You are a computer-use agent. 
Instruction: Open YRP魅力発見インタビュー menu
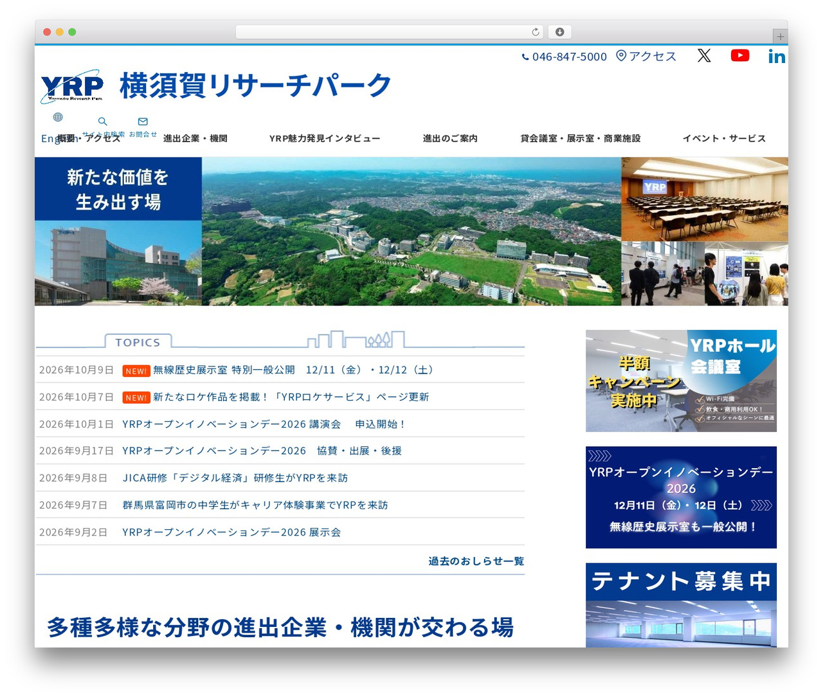tap(325, 138)
